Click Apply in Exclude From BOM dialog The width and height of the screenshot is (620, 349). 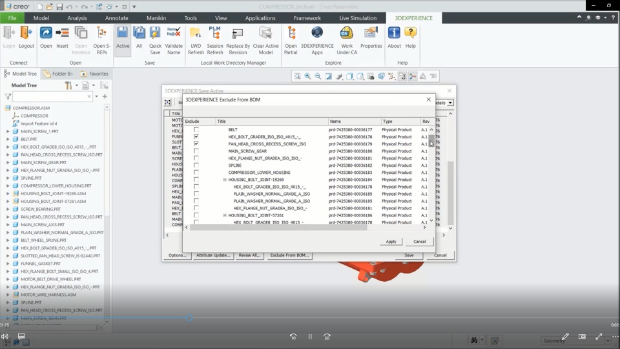[391, 241]
